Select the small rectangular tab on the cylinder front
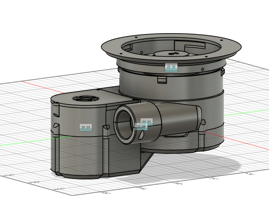Screen dimensions: 269x205 point(162,80)
